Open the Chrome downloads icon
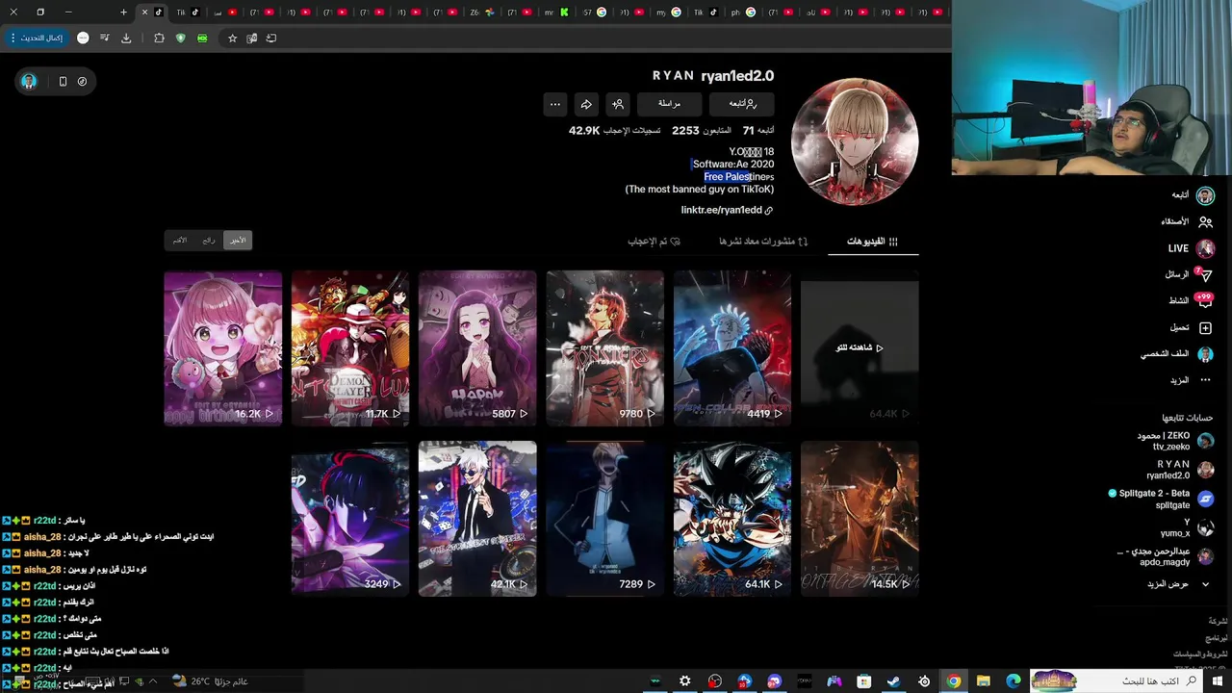 point(126,38)
